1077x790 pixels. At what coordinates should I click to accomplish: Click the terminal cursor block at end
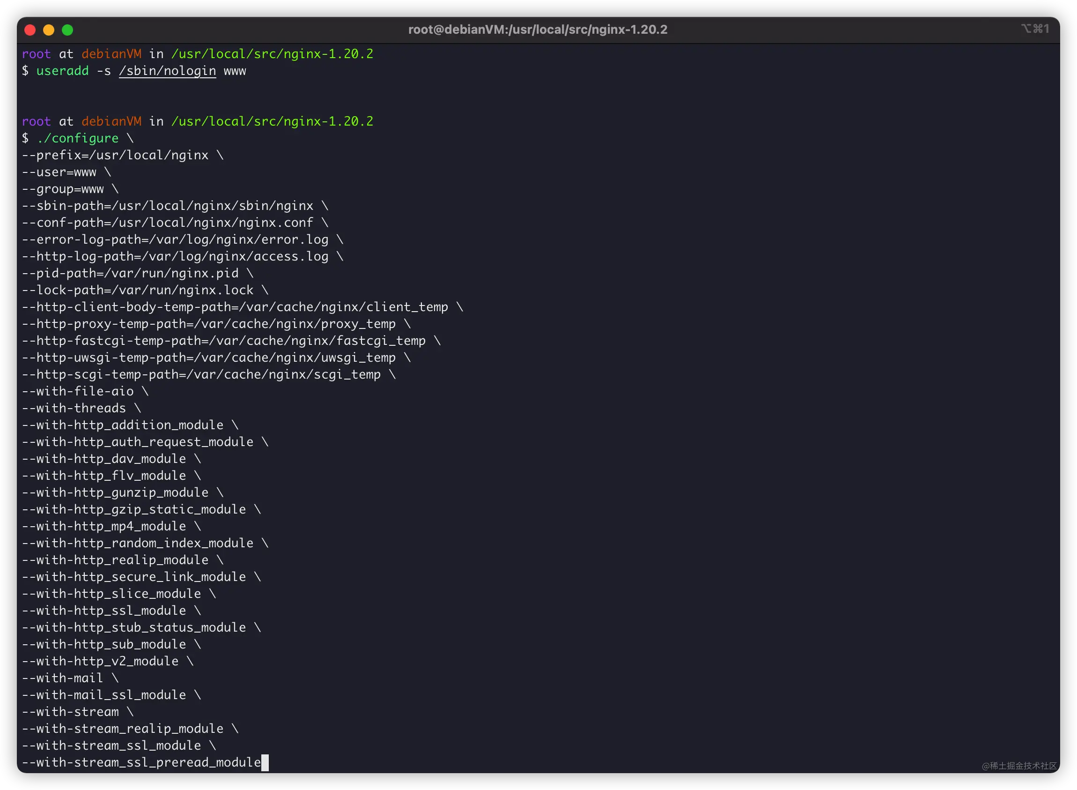tap(265, 763)
